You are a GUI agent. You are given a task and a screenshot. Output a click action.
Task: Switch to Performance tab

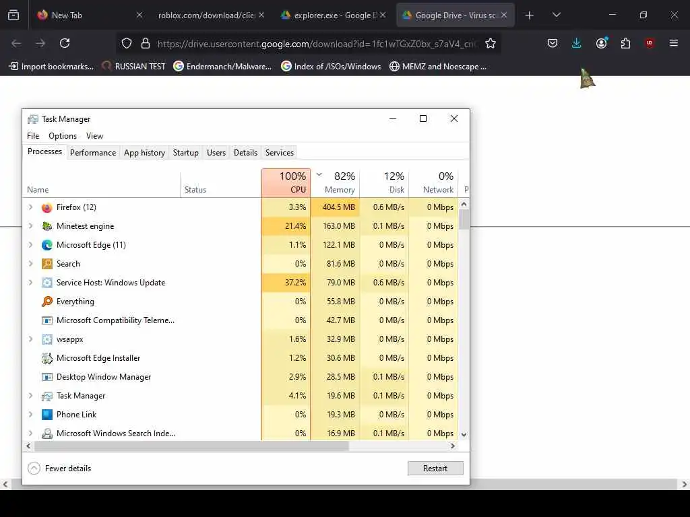coord(93,153)
